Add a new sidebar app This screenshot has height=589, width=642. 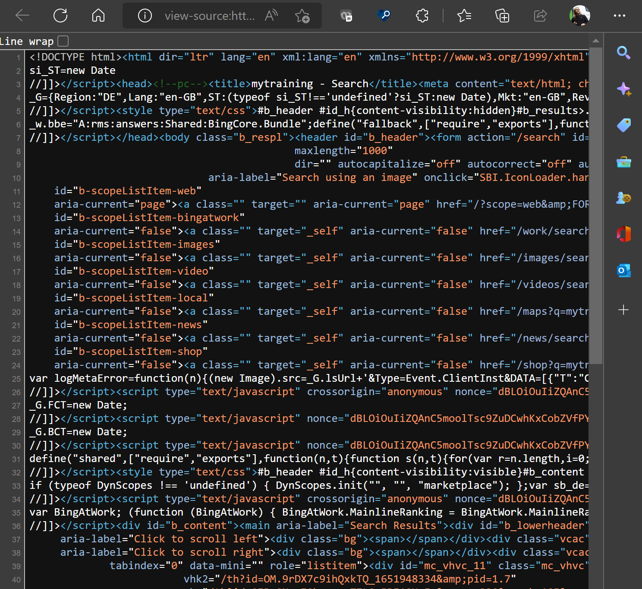[x=623, y=310]
